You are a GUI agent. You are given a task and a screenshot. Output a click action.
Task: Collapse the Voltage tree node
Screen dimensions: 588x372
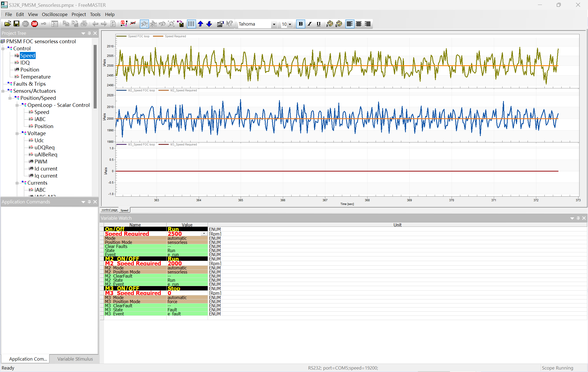[17, 134]
